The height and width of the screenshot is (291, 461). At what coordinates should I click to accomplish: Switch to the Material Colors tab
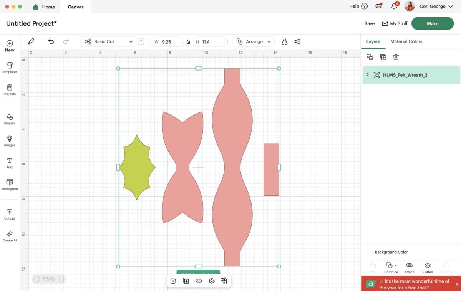coord(406,41)
